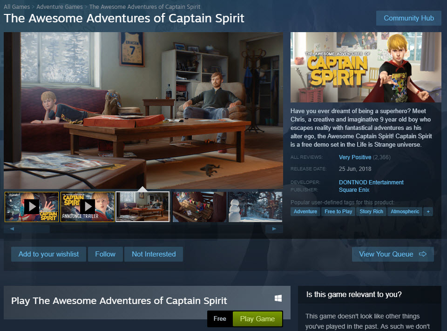Select the snowman screenshot thumbnail
Screen dimensions: 447x331
pyautogui.click(x=255, y=207)
